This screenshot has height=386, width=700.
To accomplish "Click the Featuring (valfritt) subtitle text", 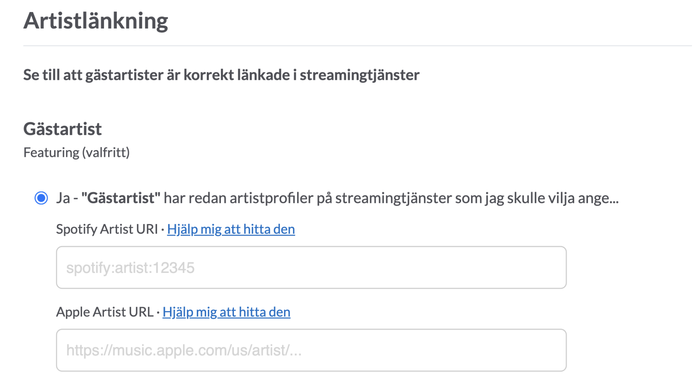I will click(x=76, y=153).
